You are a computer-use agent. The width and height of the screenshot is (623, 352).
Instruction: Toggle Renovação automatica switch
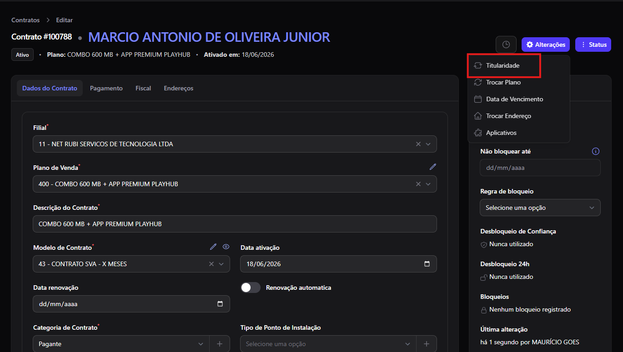click(251, 288)
